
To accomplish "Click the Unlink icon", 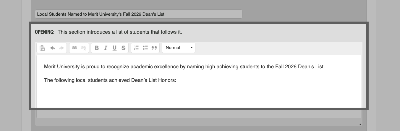I will tap(83, 48).
